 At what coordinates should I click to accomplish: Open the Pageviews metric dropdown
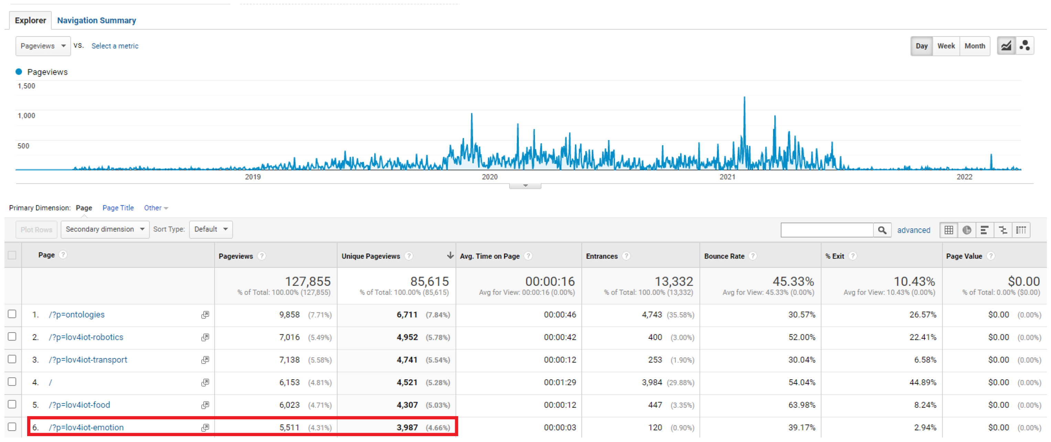coord(43,46)
